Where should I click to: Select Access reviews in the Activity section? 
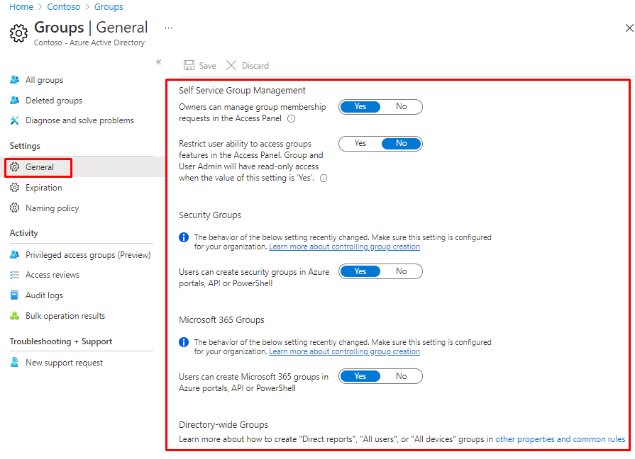pyautogui.click(x=53, y=275)
